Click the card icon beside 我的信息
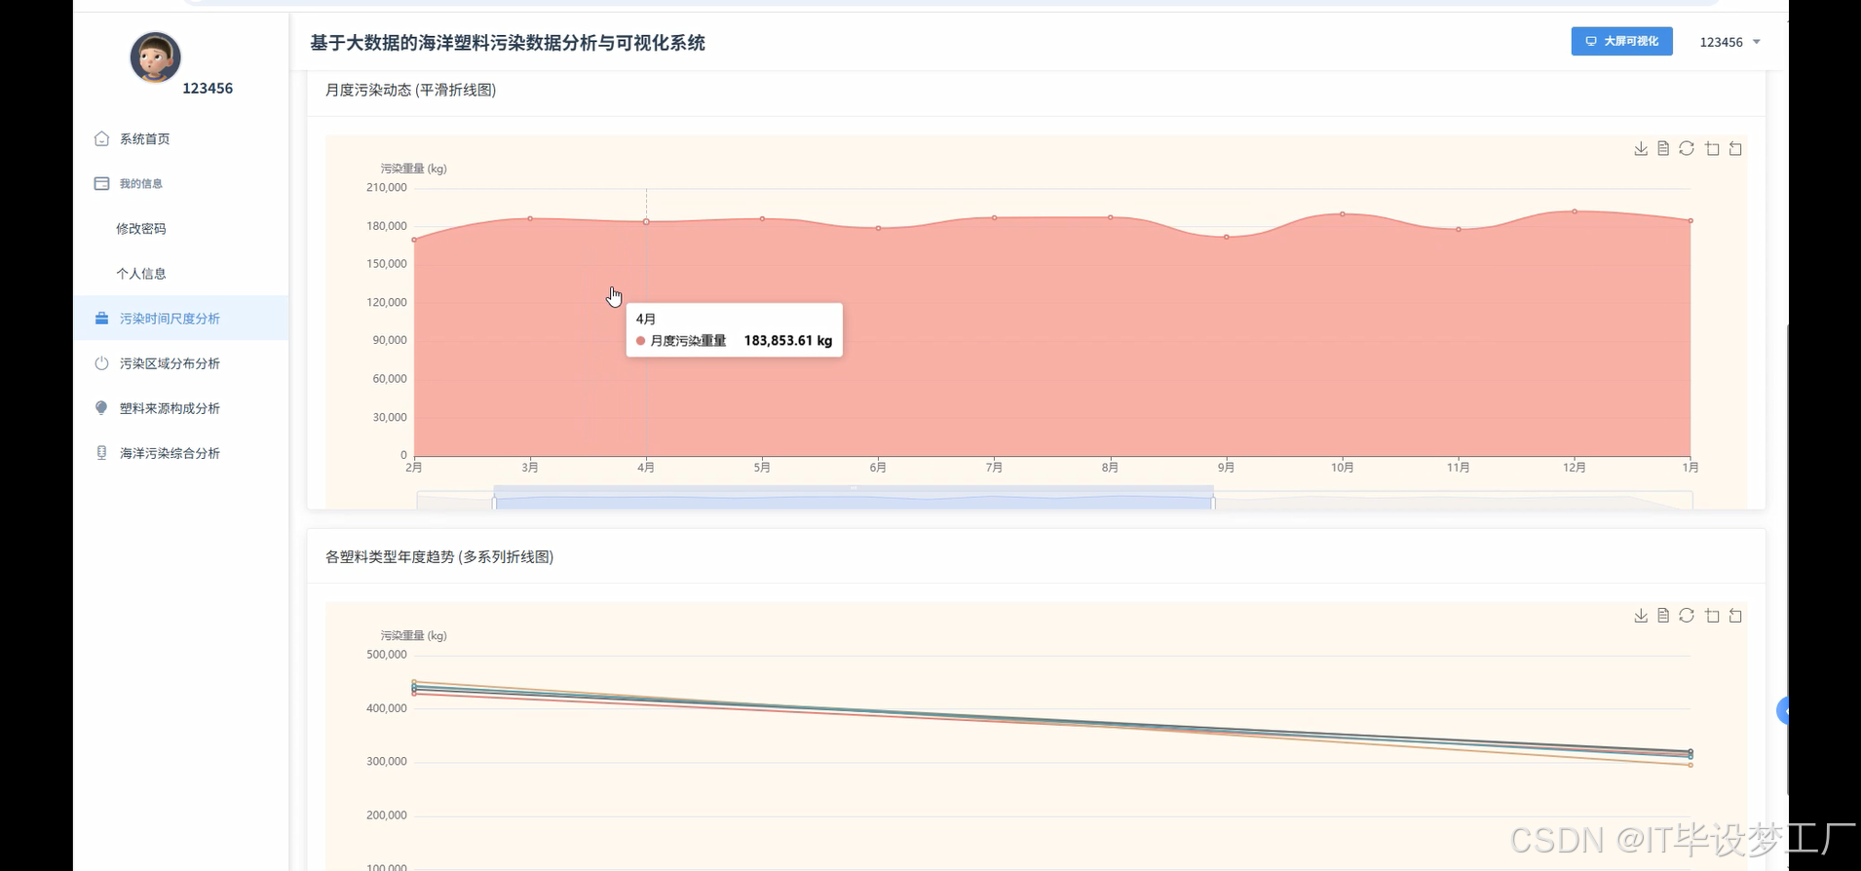 point(101,183)
